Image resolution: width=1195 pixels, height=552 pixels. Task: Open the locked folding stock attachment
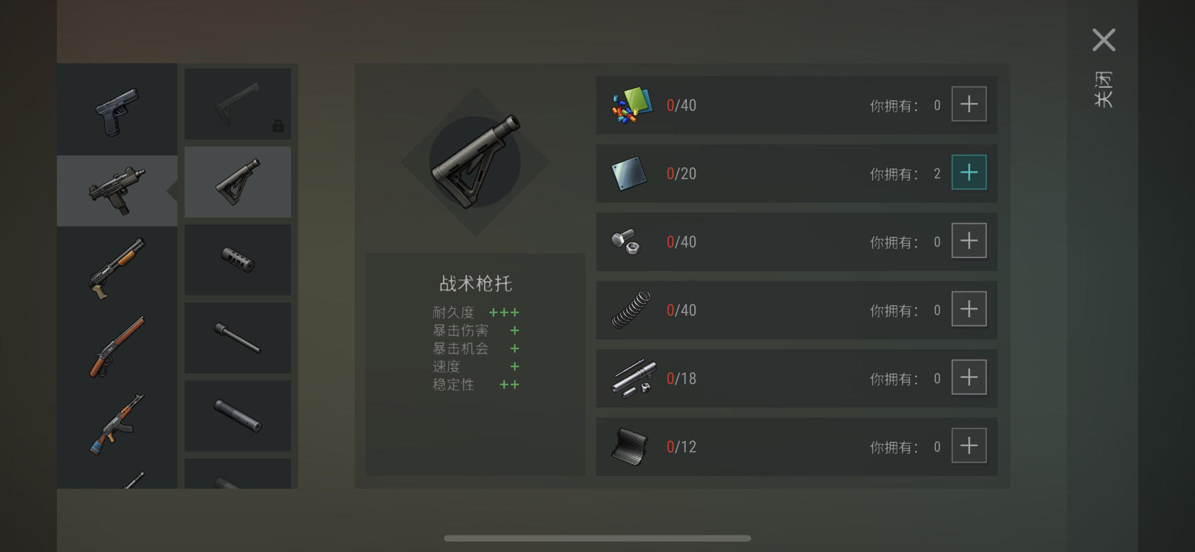[237, 104]
